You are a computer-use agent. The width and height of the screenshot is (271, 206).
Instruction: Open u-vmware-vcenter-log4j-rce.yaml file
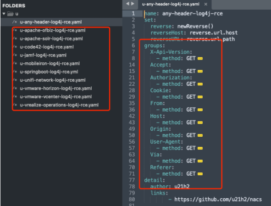[x=55, y=97]
